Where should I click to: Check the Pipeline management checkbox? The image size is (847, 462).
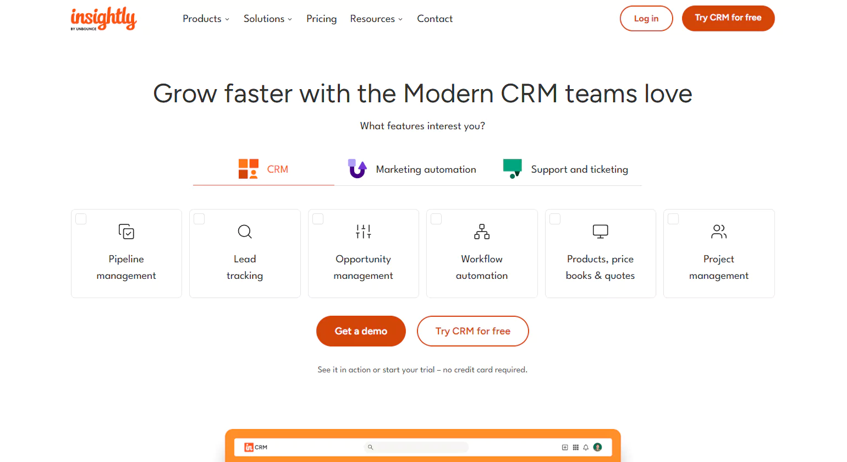tap(81, 219)
